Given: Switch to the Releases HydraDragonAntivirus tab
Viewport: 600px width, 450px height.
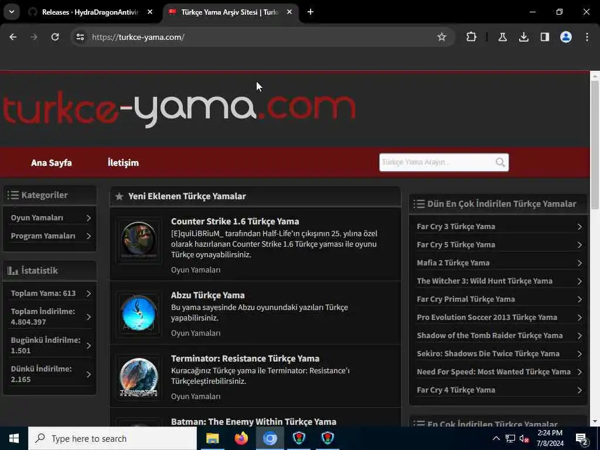Looking at the screenshot, I should click(91, 12).
